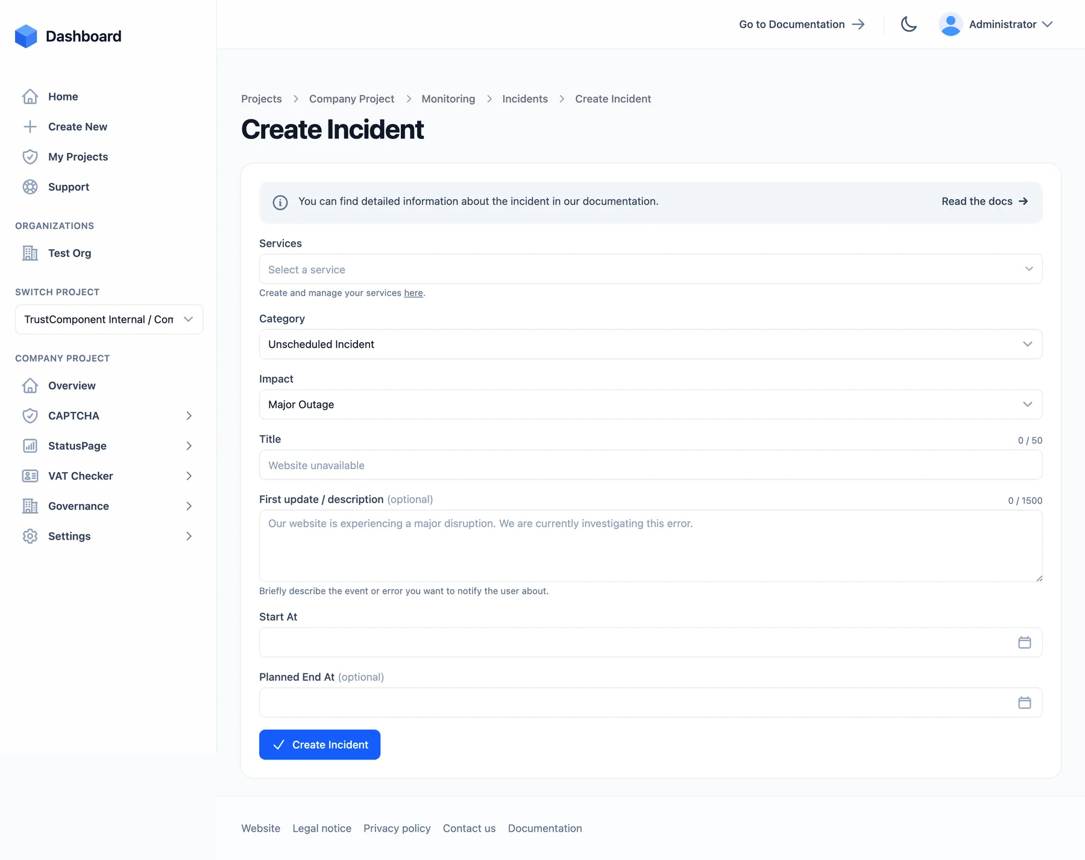Open the Website footer link
Screen dimensions: 1085x860
pos(261,828)
